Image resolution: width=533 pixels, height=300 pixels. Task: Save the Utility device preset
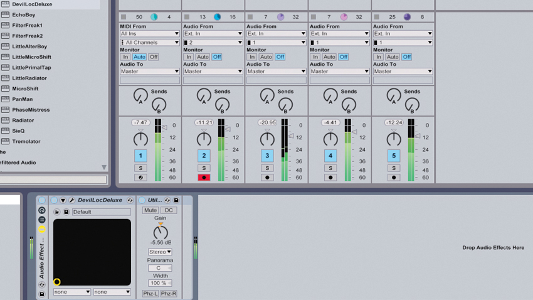(176, 200)
